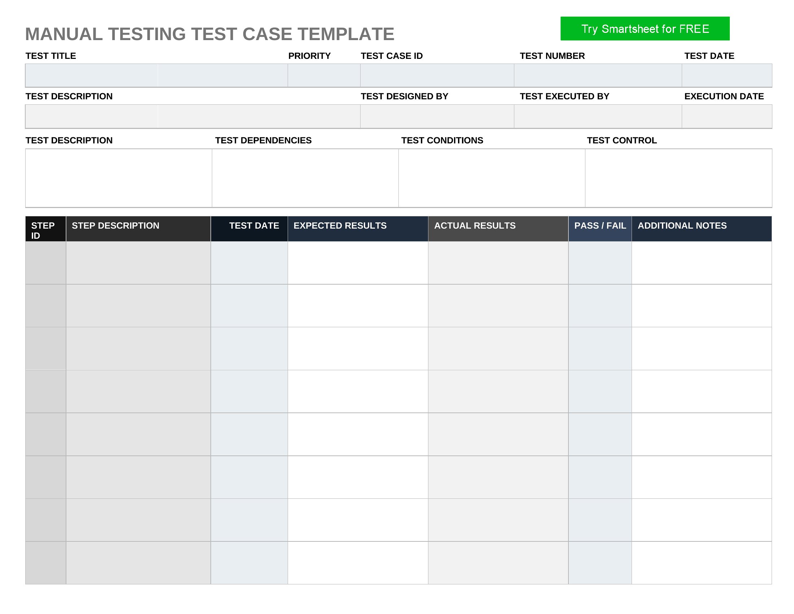Click the Test Dependencies text box
The height and width of the screenshot is (614, 794).
305,178
